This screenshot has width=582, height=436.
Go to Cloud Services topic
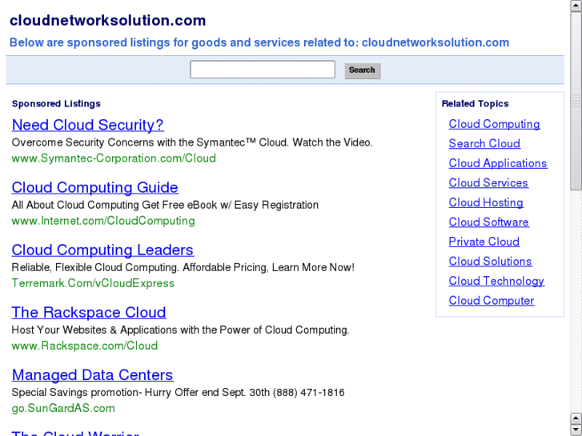pos(488,183)
